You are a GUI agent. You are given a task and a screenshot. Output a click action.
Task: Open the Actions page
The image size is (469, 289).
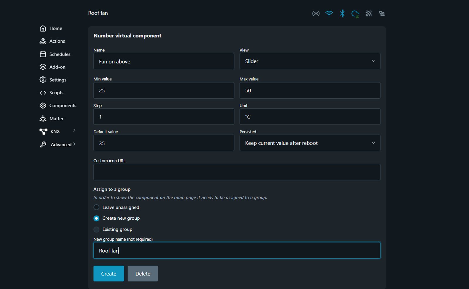pyautogui.click(x=57, y=41)
